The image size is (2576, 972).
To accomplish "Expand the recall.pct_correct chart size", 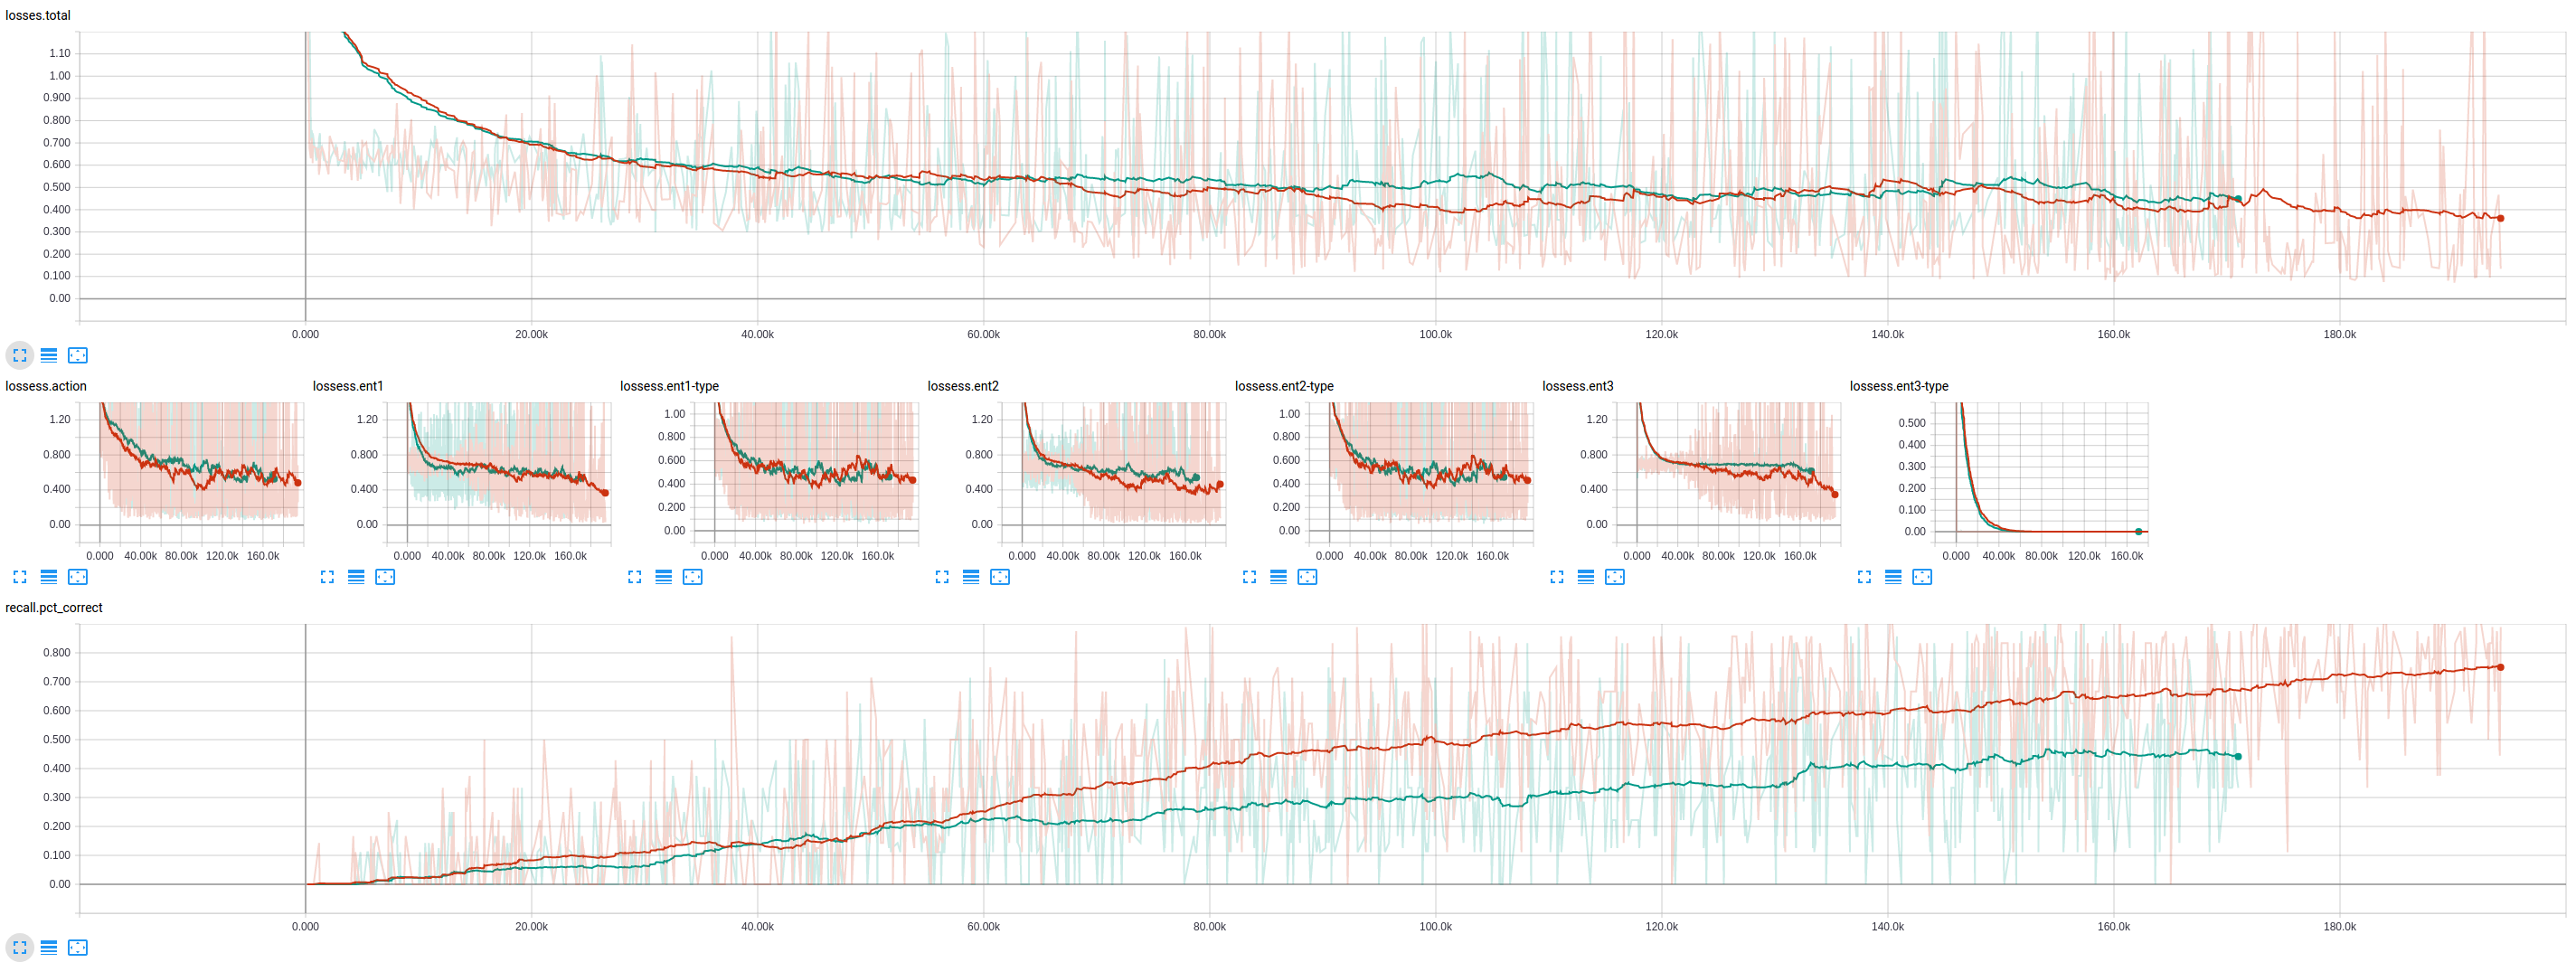I will tap(20, 947).
